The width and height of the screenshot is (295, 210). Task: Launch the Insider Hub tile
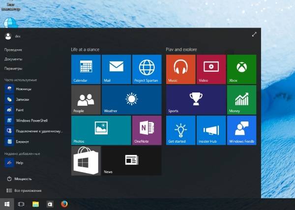pyautogui.click(x=211, y=130)
